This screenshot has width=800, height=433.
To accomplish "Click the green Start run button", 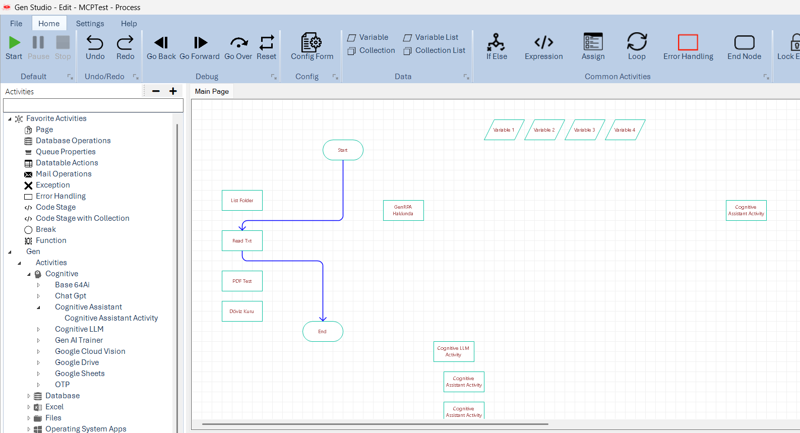I will tap(14, 43).
